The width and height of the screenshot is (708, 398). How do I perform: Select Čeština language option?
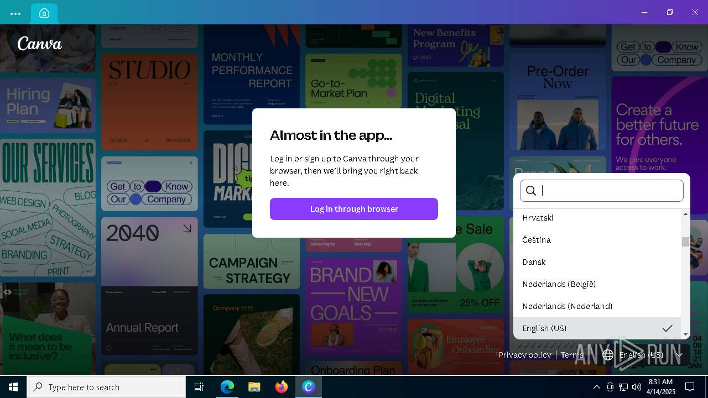(x=597, y=240)
